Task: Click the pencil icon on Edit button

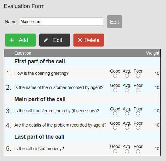Action: pyautogui.click(x=46, y=40)
